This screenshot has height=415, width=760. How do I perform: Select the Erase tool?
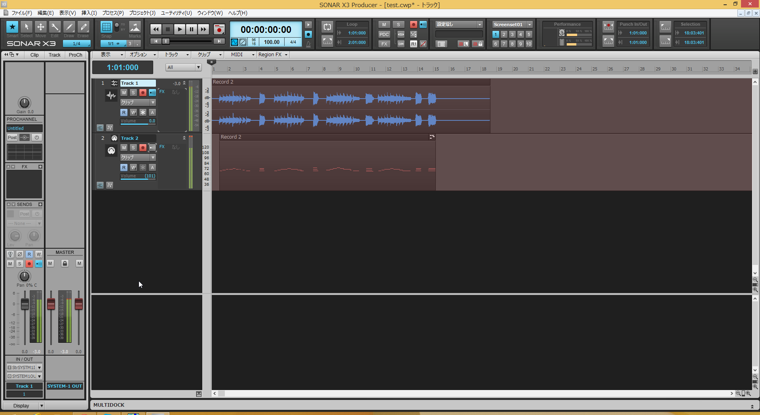pos(83,27)
